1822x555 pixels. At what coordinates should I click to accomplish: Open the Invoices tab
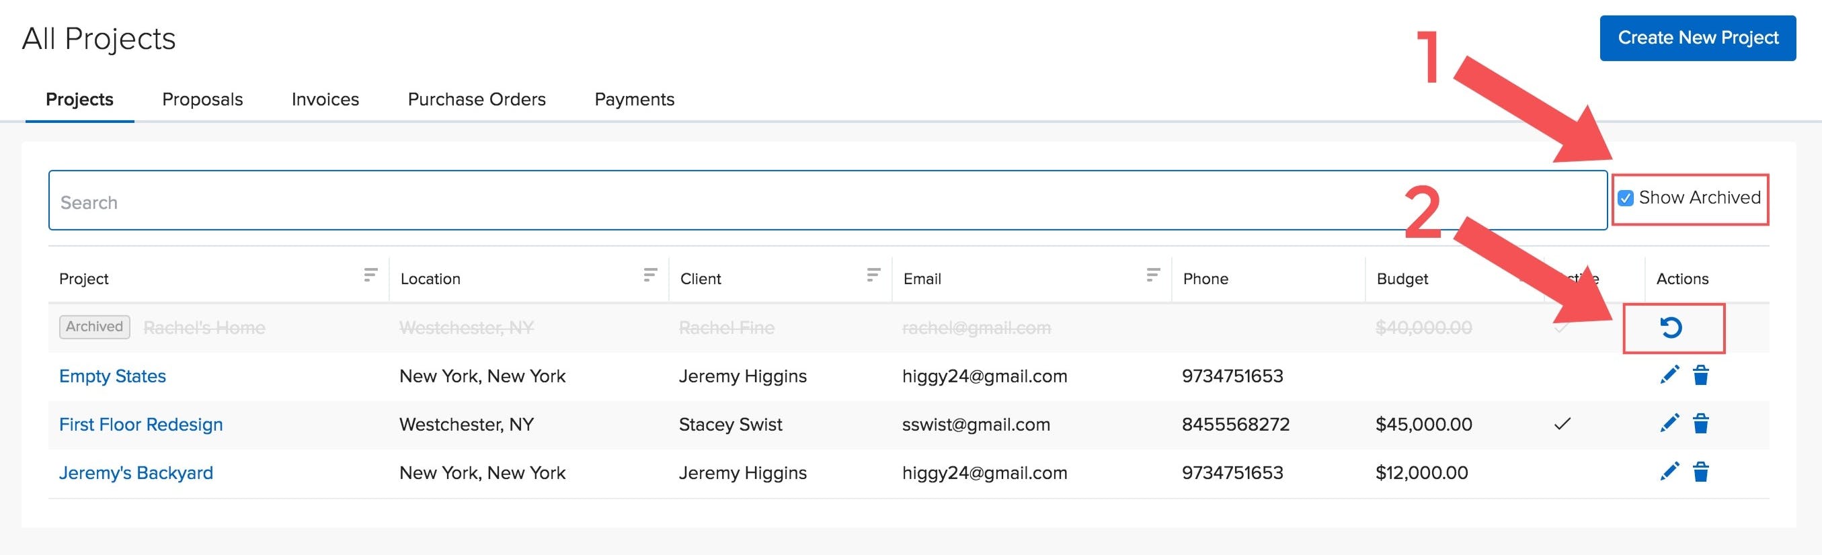point(325,99)
